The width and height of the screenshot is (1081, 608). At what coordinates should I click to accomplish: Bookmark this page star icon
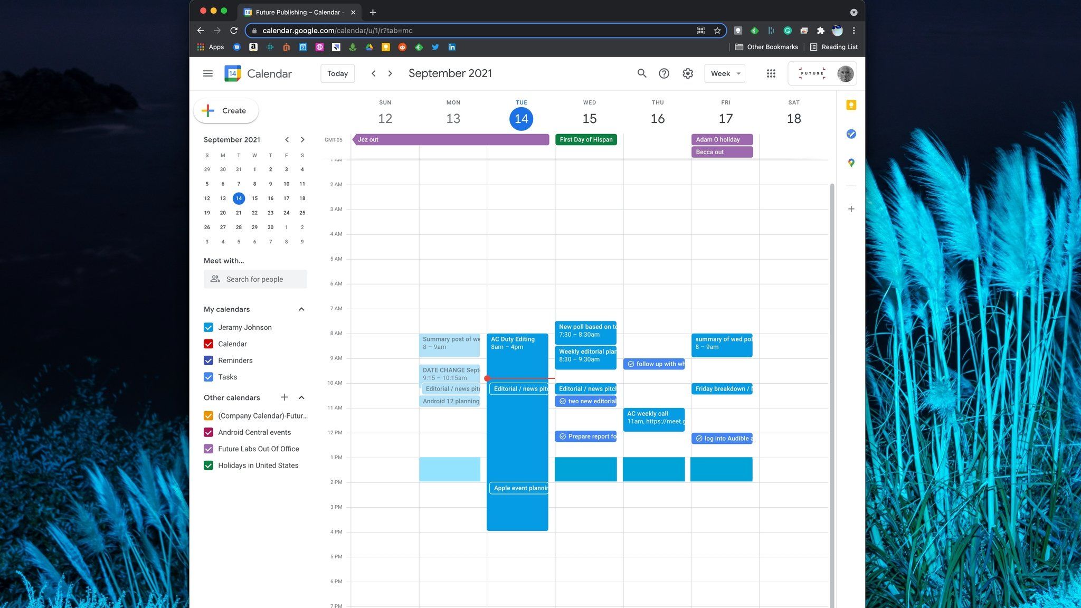[717, 31]
